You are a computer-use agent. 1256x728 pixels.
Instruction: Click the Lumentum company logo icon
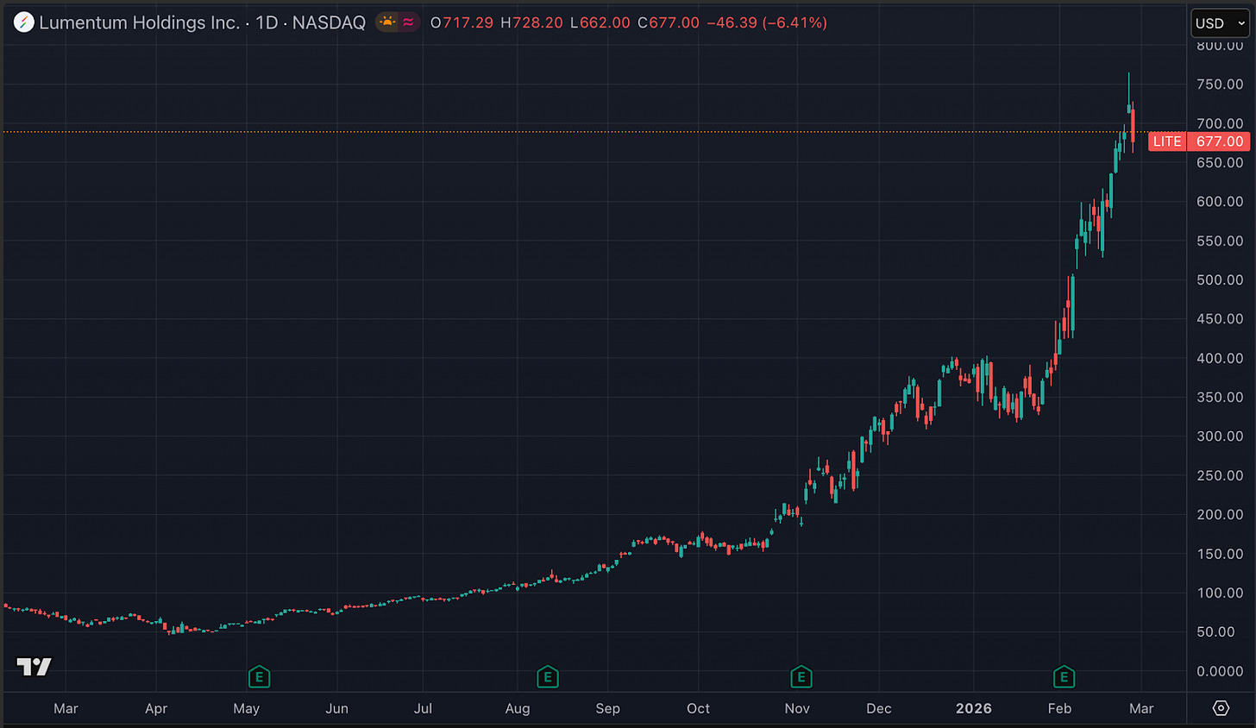point(24,22)
